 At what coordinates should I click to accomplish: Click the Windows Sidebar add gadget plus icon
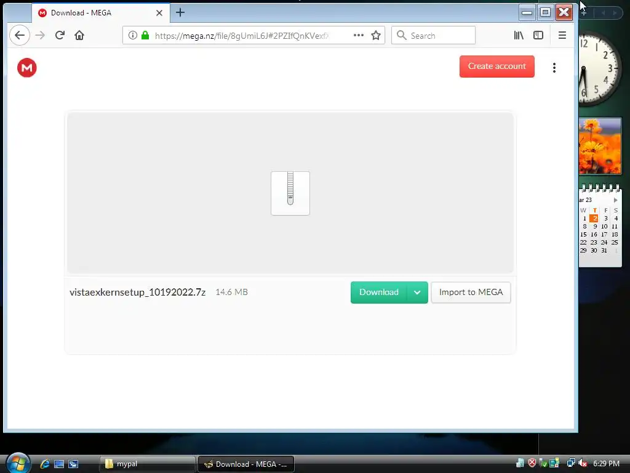584,13
